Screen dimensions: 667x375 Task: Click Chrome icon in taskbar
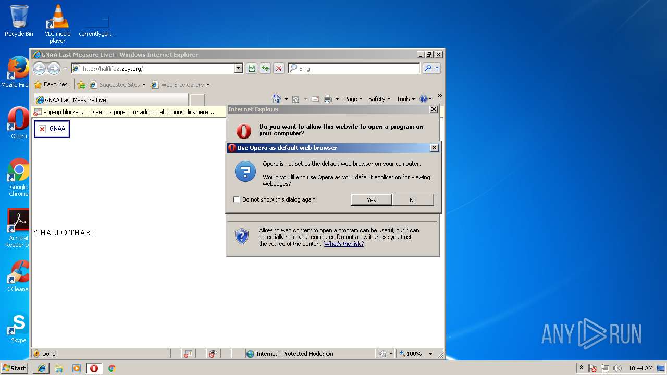[x=112, y=368]
